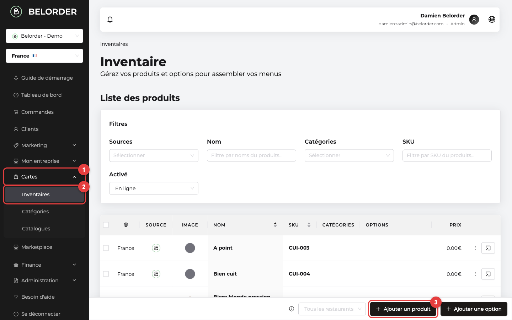Click the PRIX column header
Image resolution: width=512 pixels, height=320 pixels.
455,225
